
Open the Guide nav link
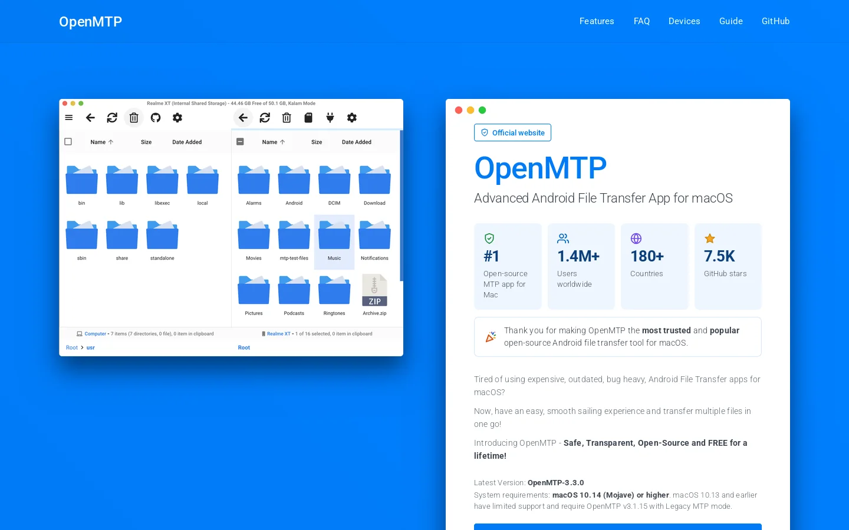731,21
